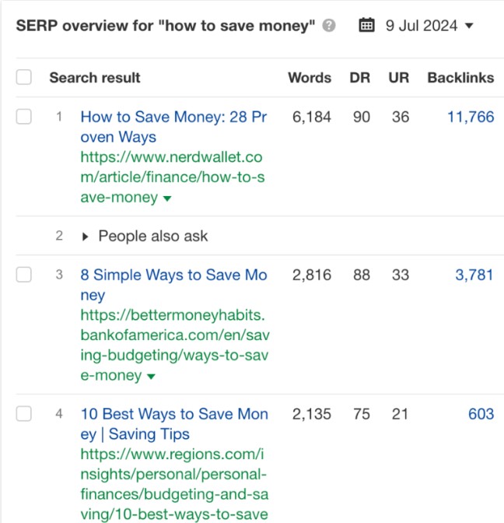Screen dimensions: 504x523
Task: Click the calendar icon beside the date
Action: pos(366,26)
